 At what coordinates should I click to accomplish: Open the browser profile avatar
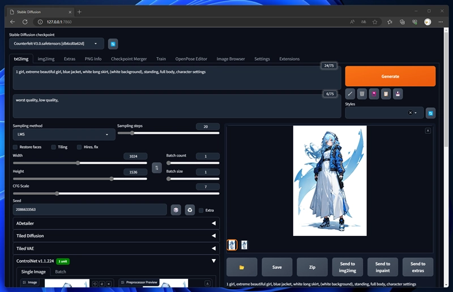[428, 22]
